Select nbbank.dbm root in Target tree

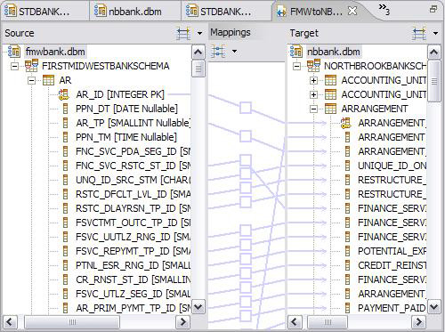[333, 52]
